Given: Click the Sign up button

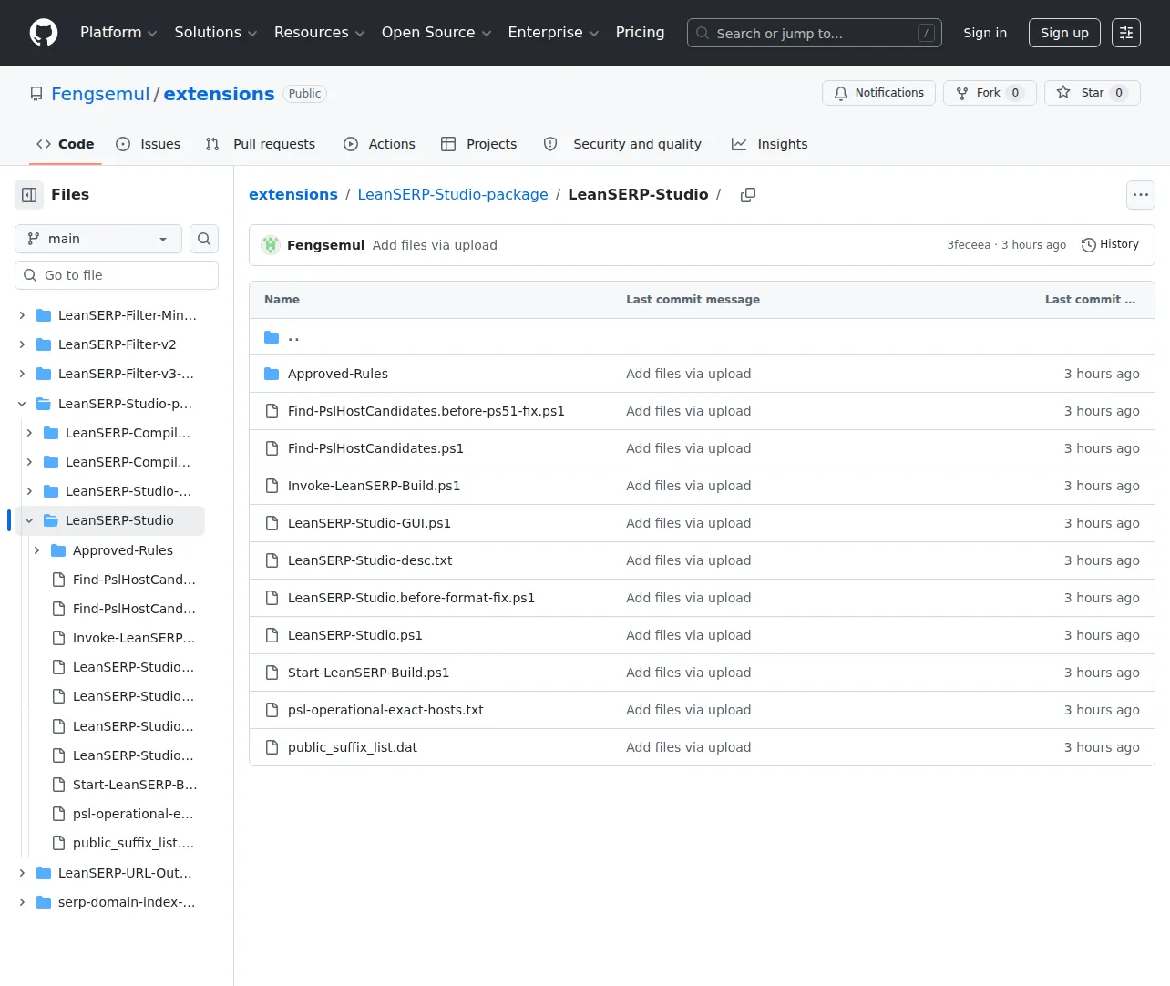Looking at the screenshot, I should (1064, 33).
